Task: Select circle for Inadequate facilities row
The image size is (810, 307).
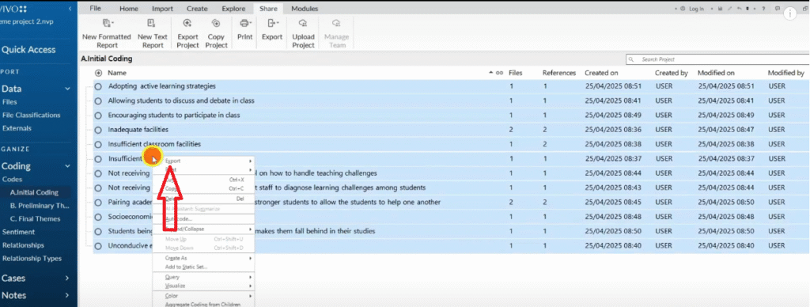Action: click(98, 130)
